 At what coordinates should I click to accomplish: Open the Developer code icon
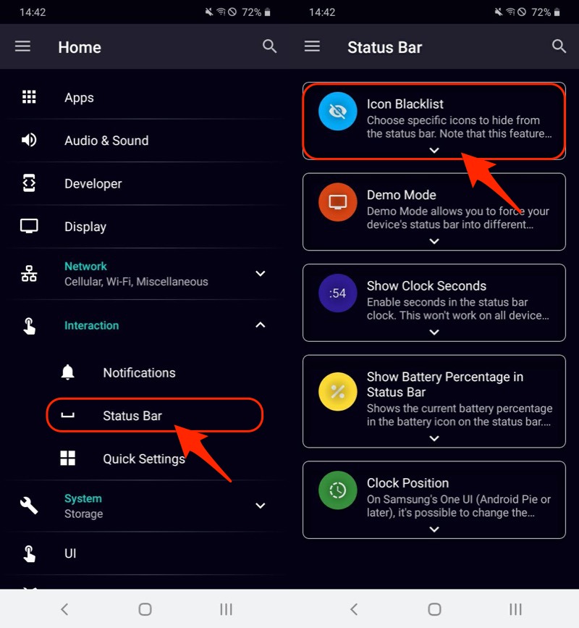click(29, 183)
